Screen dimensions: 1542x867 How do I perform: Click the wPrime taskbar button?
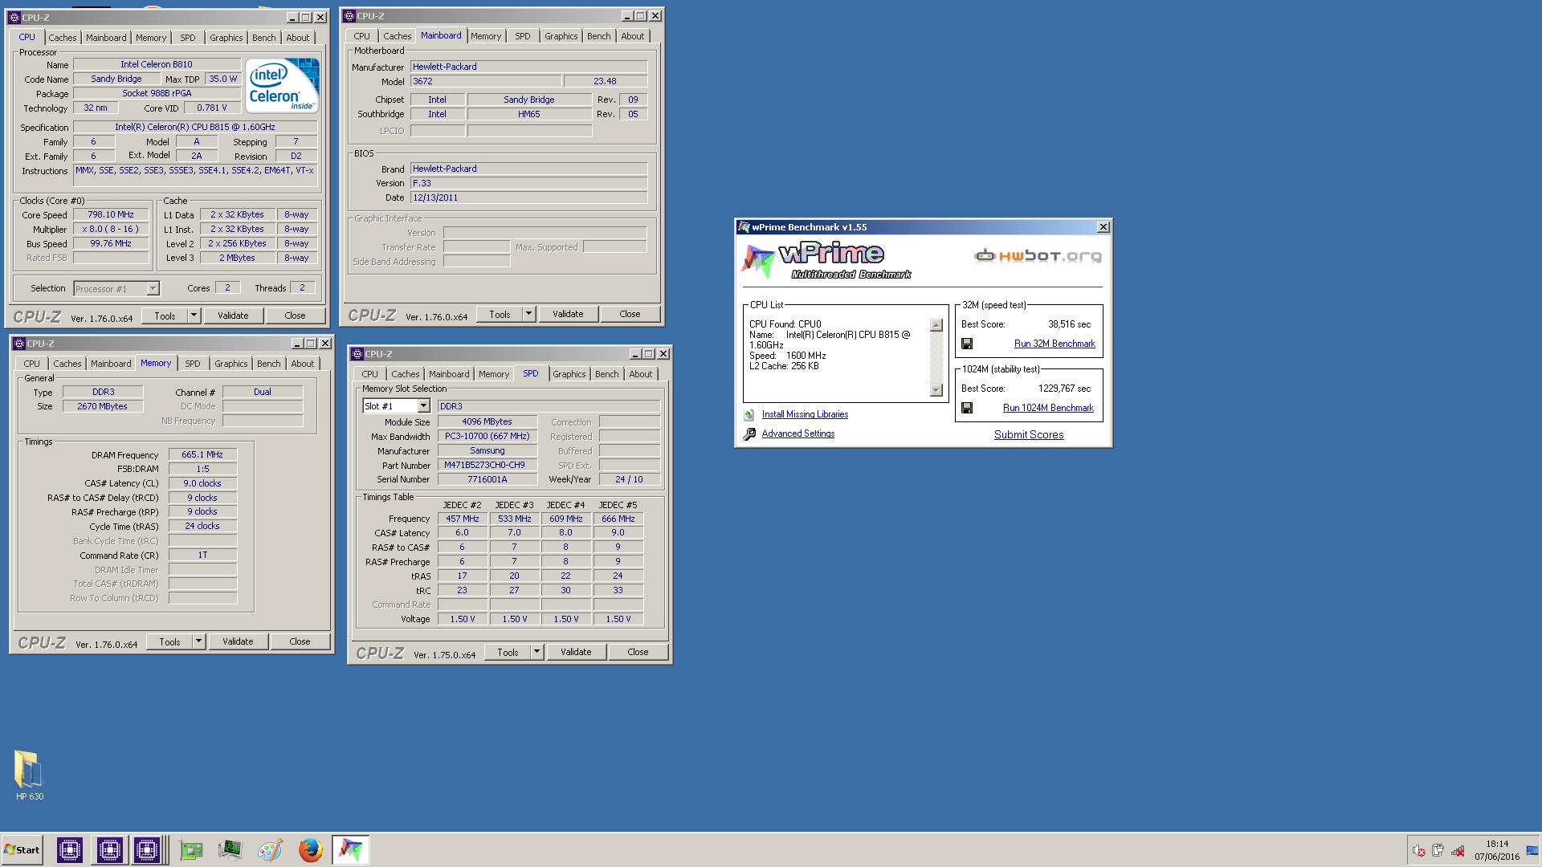click(x=350, y=849)
